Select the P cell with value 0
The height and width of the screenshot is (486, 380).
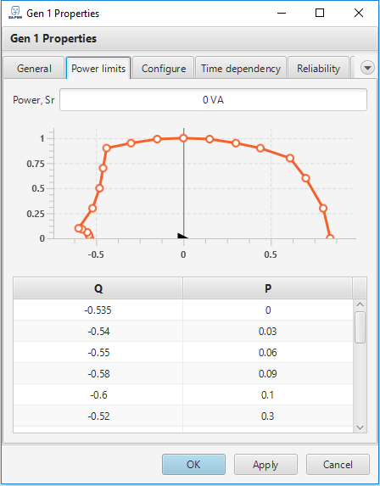[268, 310]
